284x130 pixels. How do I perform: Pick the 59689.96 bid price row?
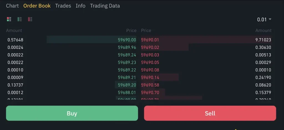pyautogui.click(x=127, y=47)
